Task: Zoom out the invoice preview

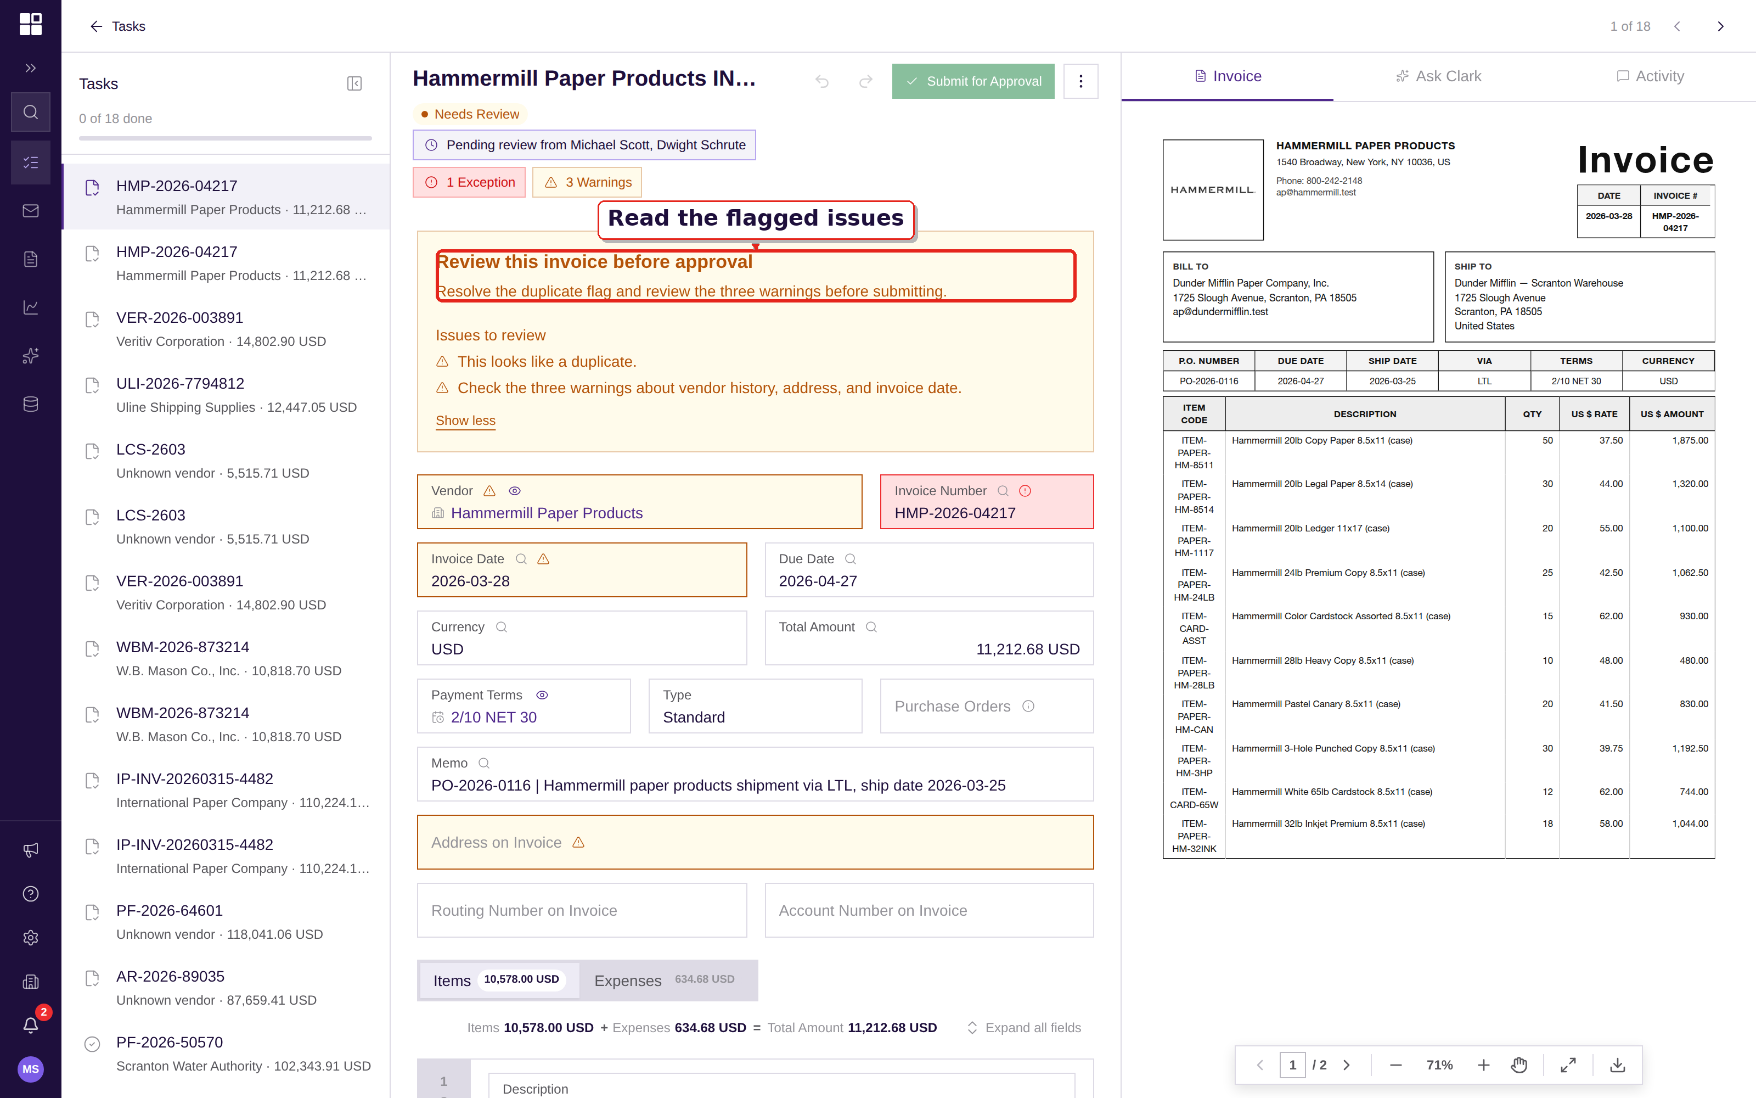Action: [1395, 1065]
